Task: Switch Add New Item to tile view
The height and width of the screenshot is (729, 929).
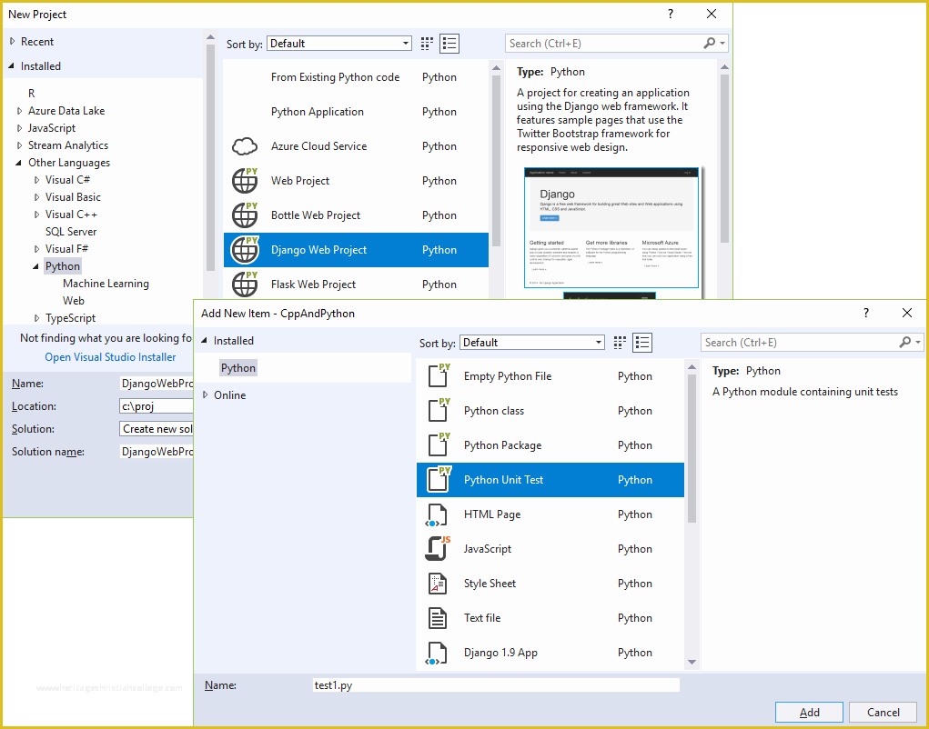Action: click(x=620, y=343)
